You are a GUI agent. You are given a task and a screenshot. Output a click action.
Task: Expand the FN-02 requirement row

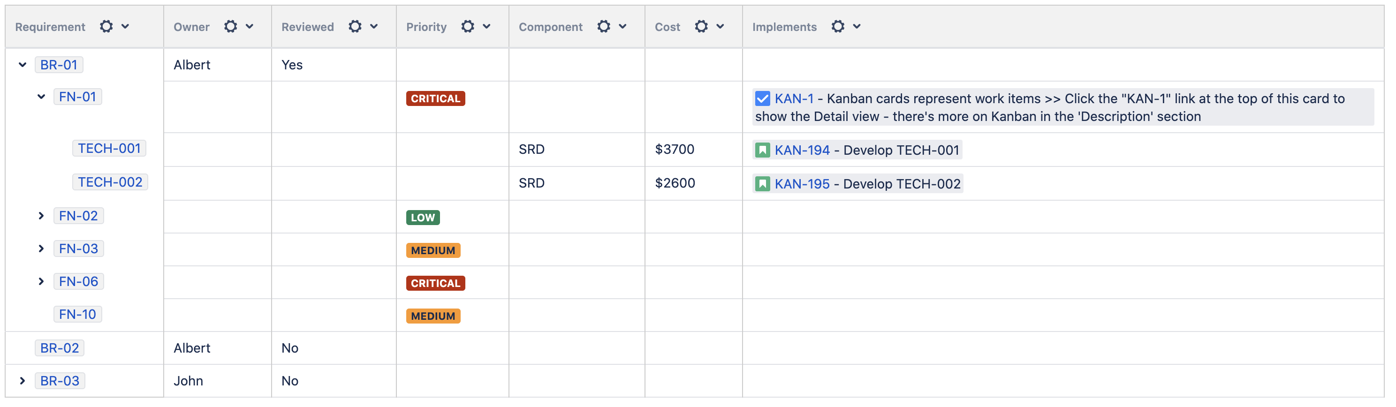(41, 216)
